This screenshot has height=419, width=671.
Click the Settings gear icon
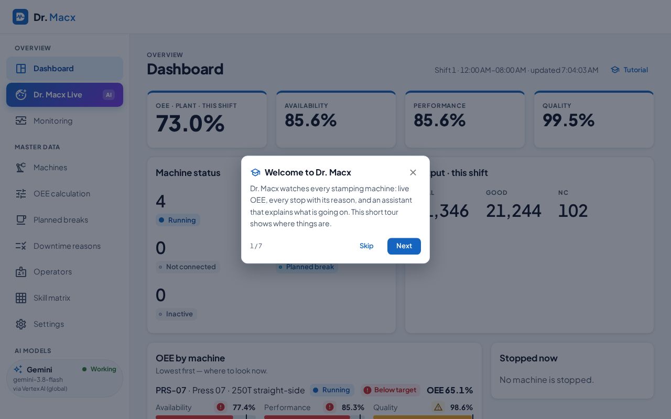click(21, 324)
